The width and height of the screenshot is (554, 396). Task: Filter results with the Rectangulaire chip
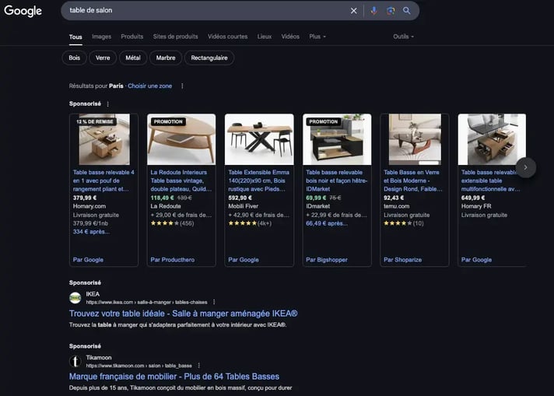[x=209, y=58]
